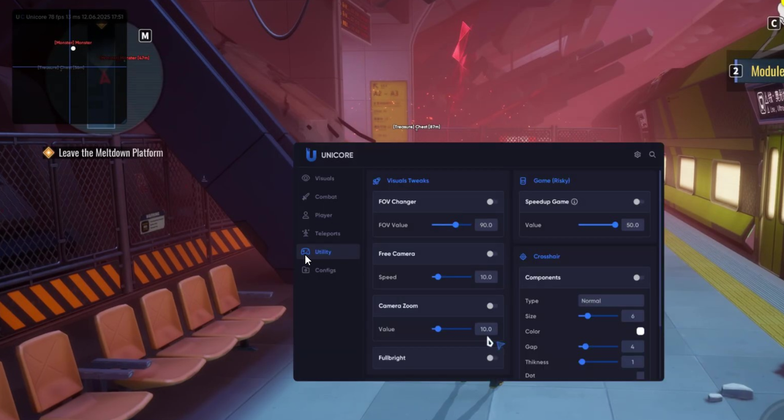
Task: Click the Camera Zoom Value slider
Action: coord(451,329)
